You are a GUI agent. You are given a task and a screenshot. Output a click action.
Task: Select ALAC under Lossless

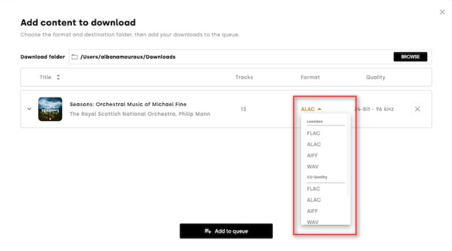pos(314,144)
